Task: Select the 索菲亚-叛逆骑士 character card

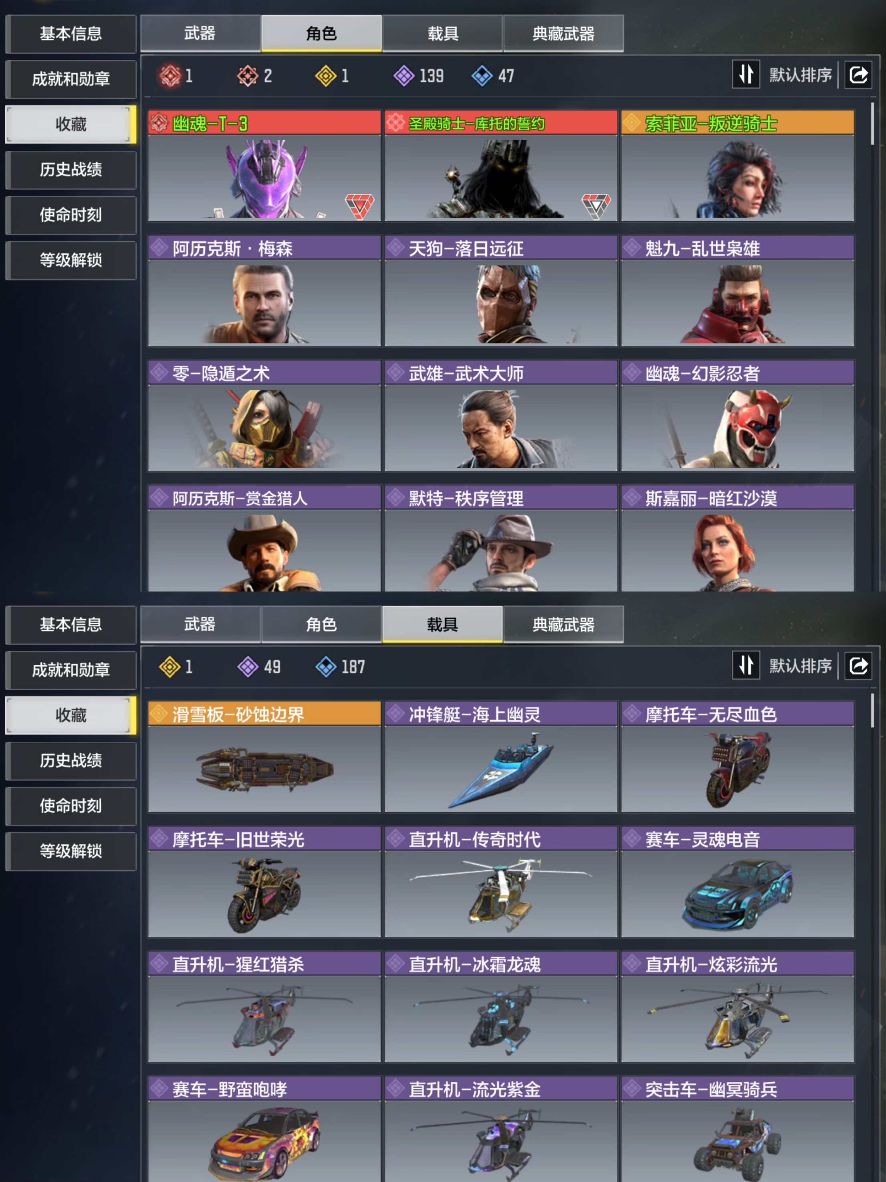Action: pyautogui.click(x=738, y=166)
